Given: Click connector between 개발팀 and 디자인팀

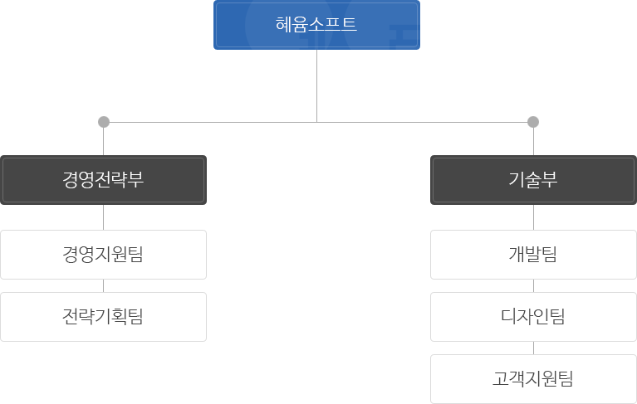Looking at the screenshot, I should (x=533, y=285).
